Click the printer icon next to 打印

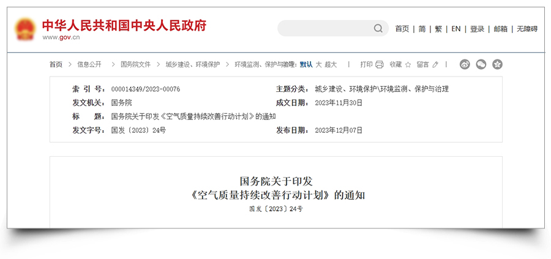point(380,64)
